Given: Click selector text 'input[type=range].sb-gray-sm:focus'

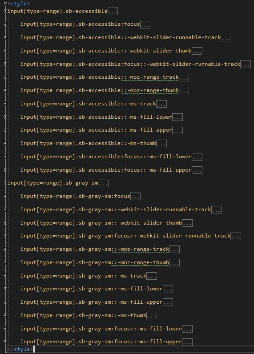Looking at the screenshot, I should coord(76,197).
